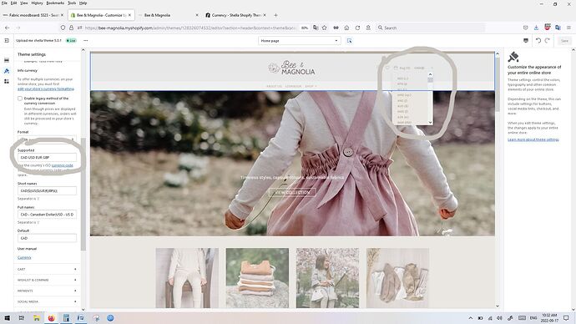Open the Bookmarks menu

click(x=55, y=3)
